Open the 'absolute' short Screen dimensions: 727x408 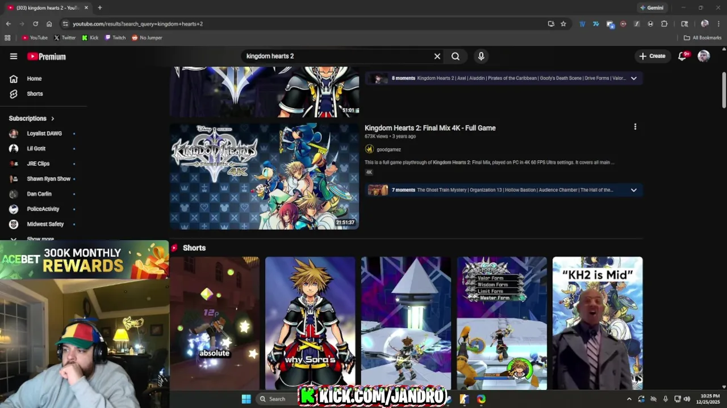tap(215, 323)
